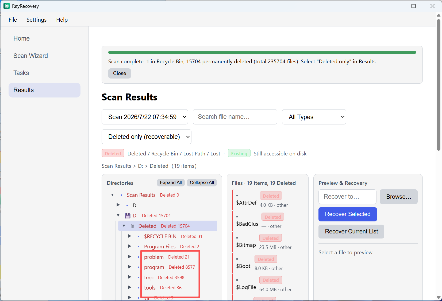
Task: Click Recover Selected button
Action: [348, 214]
